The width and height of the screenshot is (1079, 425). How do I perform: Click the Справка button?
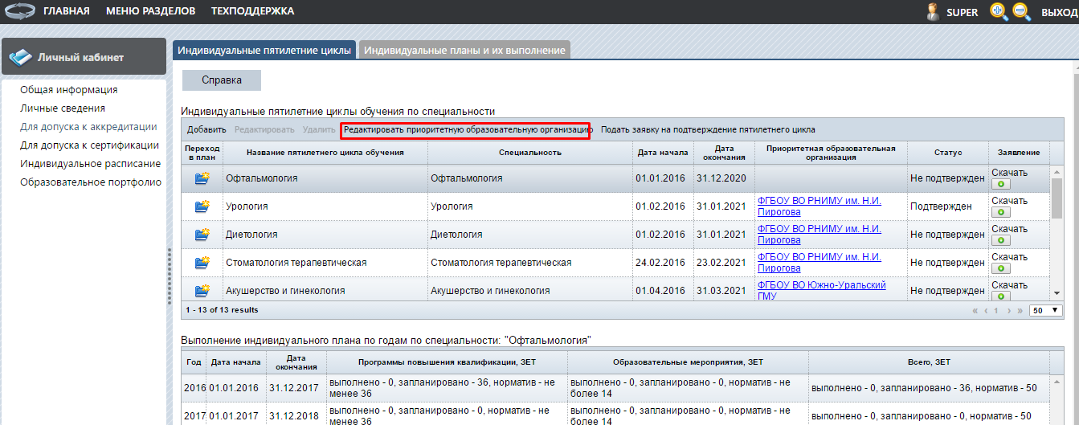tap(222, 80)
